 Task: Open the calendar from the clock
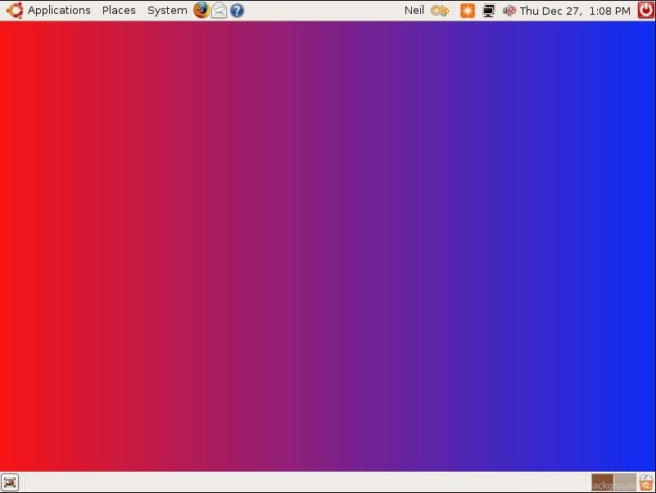pyautogui.click(x=575, y=11)
